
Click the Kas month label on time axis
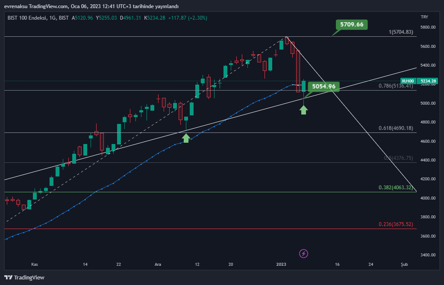click(35, 264)
